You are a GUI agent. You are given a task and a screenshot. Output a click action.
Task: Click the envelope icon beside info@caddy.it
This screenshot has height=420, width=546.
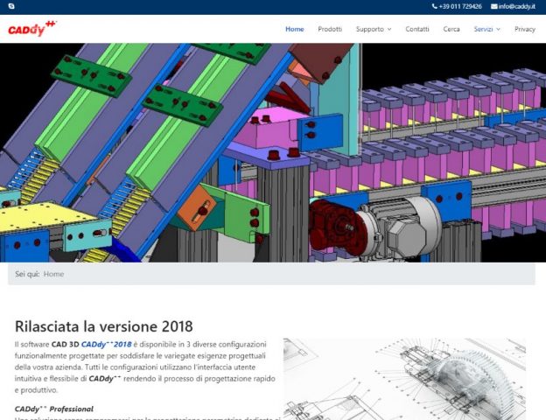(494, 6)
